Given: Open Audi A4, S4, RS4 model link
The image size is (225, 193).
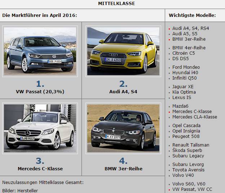Looking at the screenshot, I should click(x=190, y=28).
